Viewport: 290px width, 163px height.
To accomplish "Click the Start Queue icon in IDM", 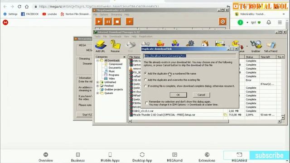I will click(220, 43).
